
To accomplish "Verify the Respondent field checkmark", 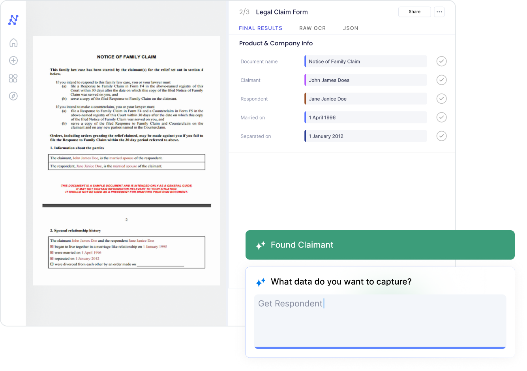I will 441,98.
